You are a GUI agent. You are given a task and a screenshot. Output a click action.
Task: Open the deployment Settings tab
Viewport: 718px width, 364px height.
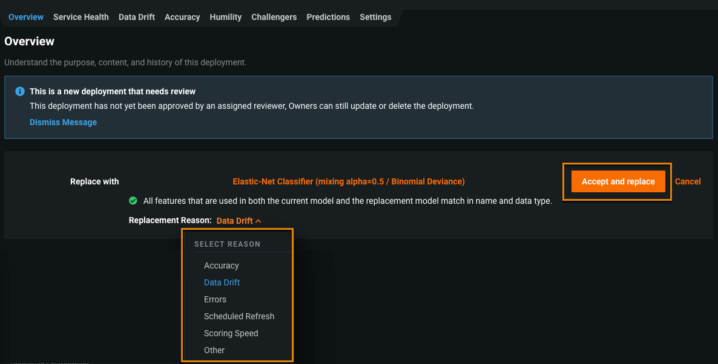click(375, 17)
